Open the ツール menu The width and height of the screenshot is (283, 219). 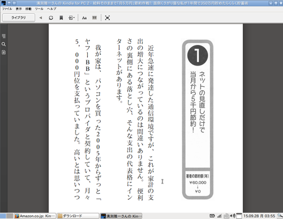(40, 9)
